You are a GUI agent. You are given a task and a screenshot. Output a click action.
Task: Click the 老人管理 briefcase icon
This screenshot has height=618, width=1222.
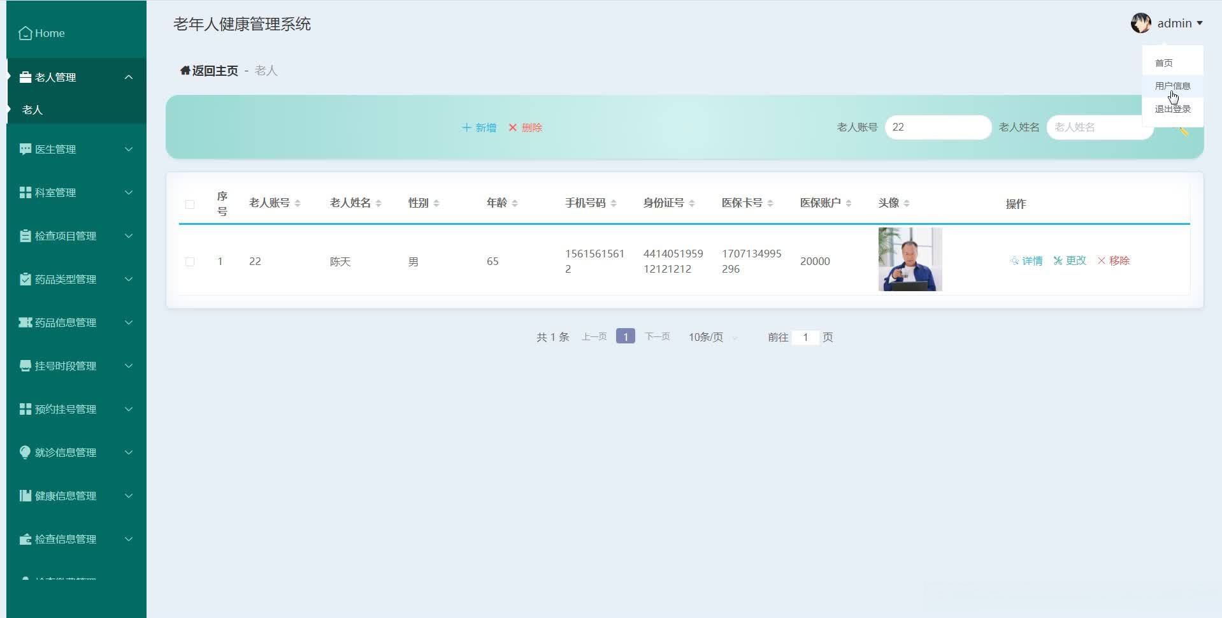(x=25, y=77)
